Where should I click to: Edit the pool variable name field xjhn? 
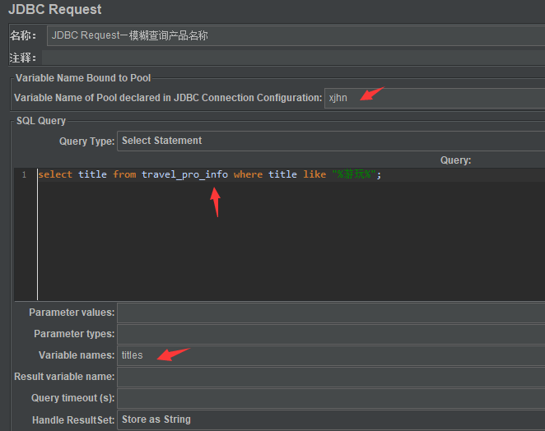[435, 98]
